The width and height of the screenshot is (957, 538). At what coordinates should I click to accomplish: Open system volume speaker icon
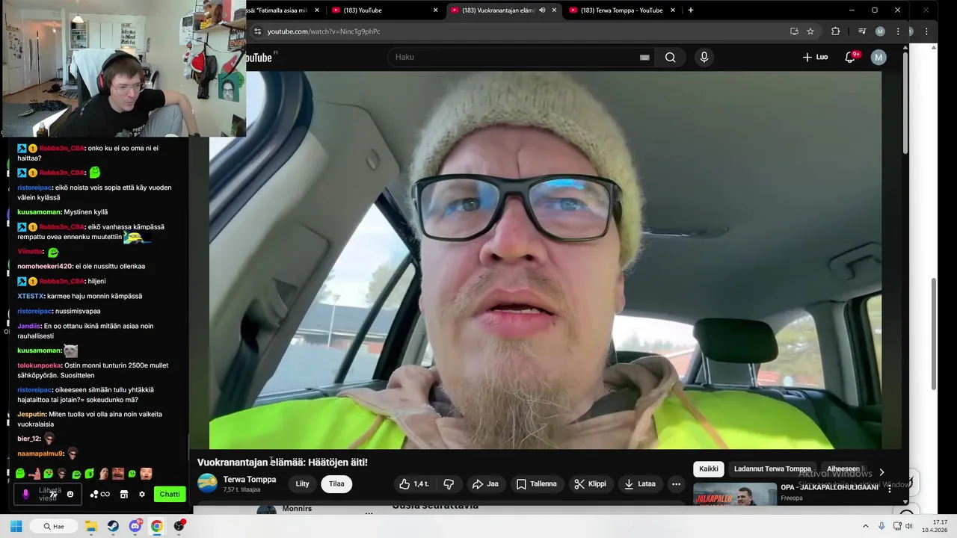[908, 526]
